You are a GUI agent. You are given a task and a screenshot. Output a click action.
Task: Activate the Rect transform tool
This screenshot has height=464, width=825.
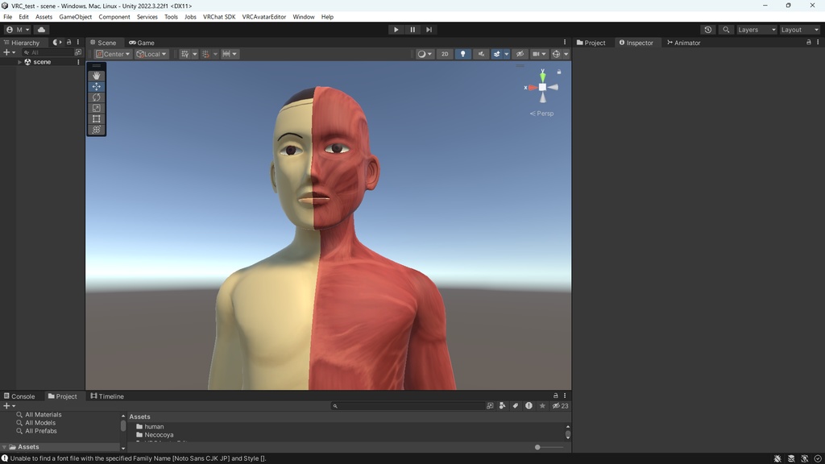[96, 118]
